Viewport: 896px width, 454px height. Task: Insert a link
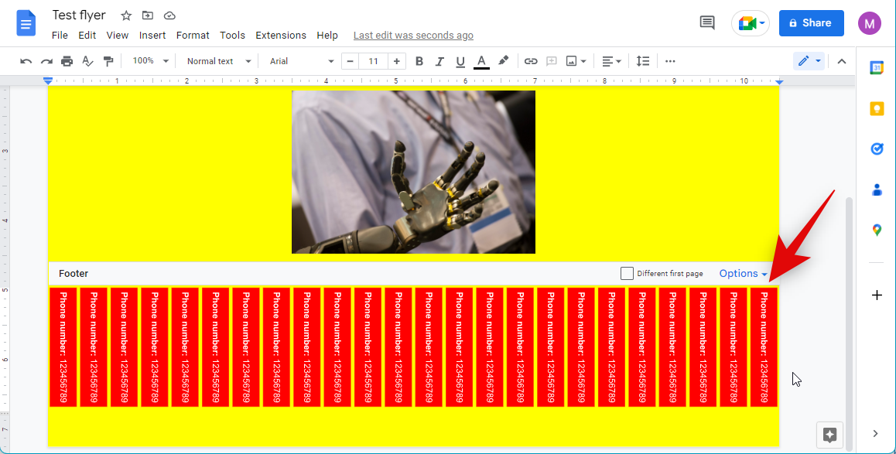531,61
